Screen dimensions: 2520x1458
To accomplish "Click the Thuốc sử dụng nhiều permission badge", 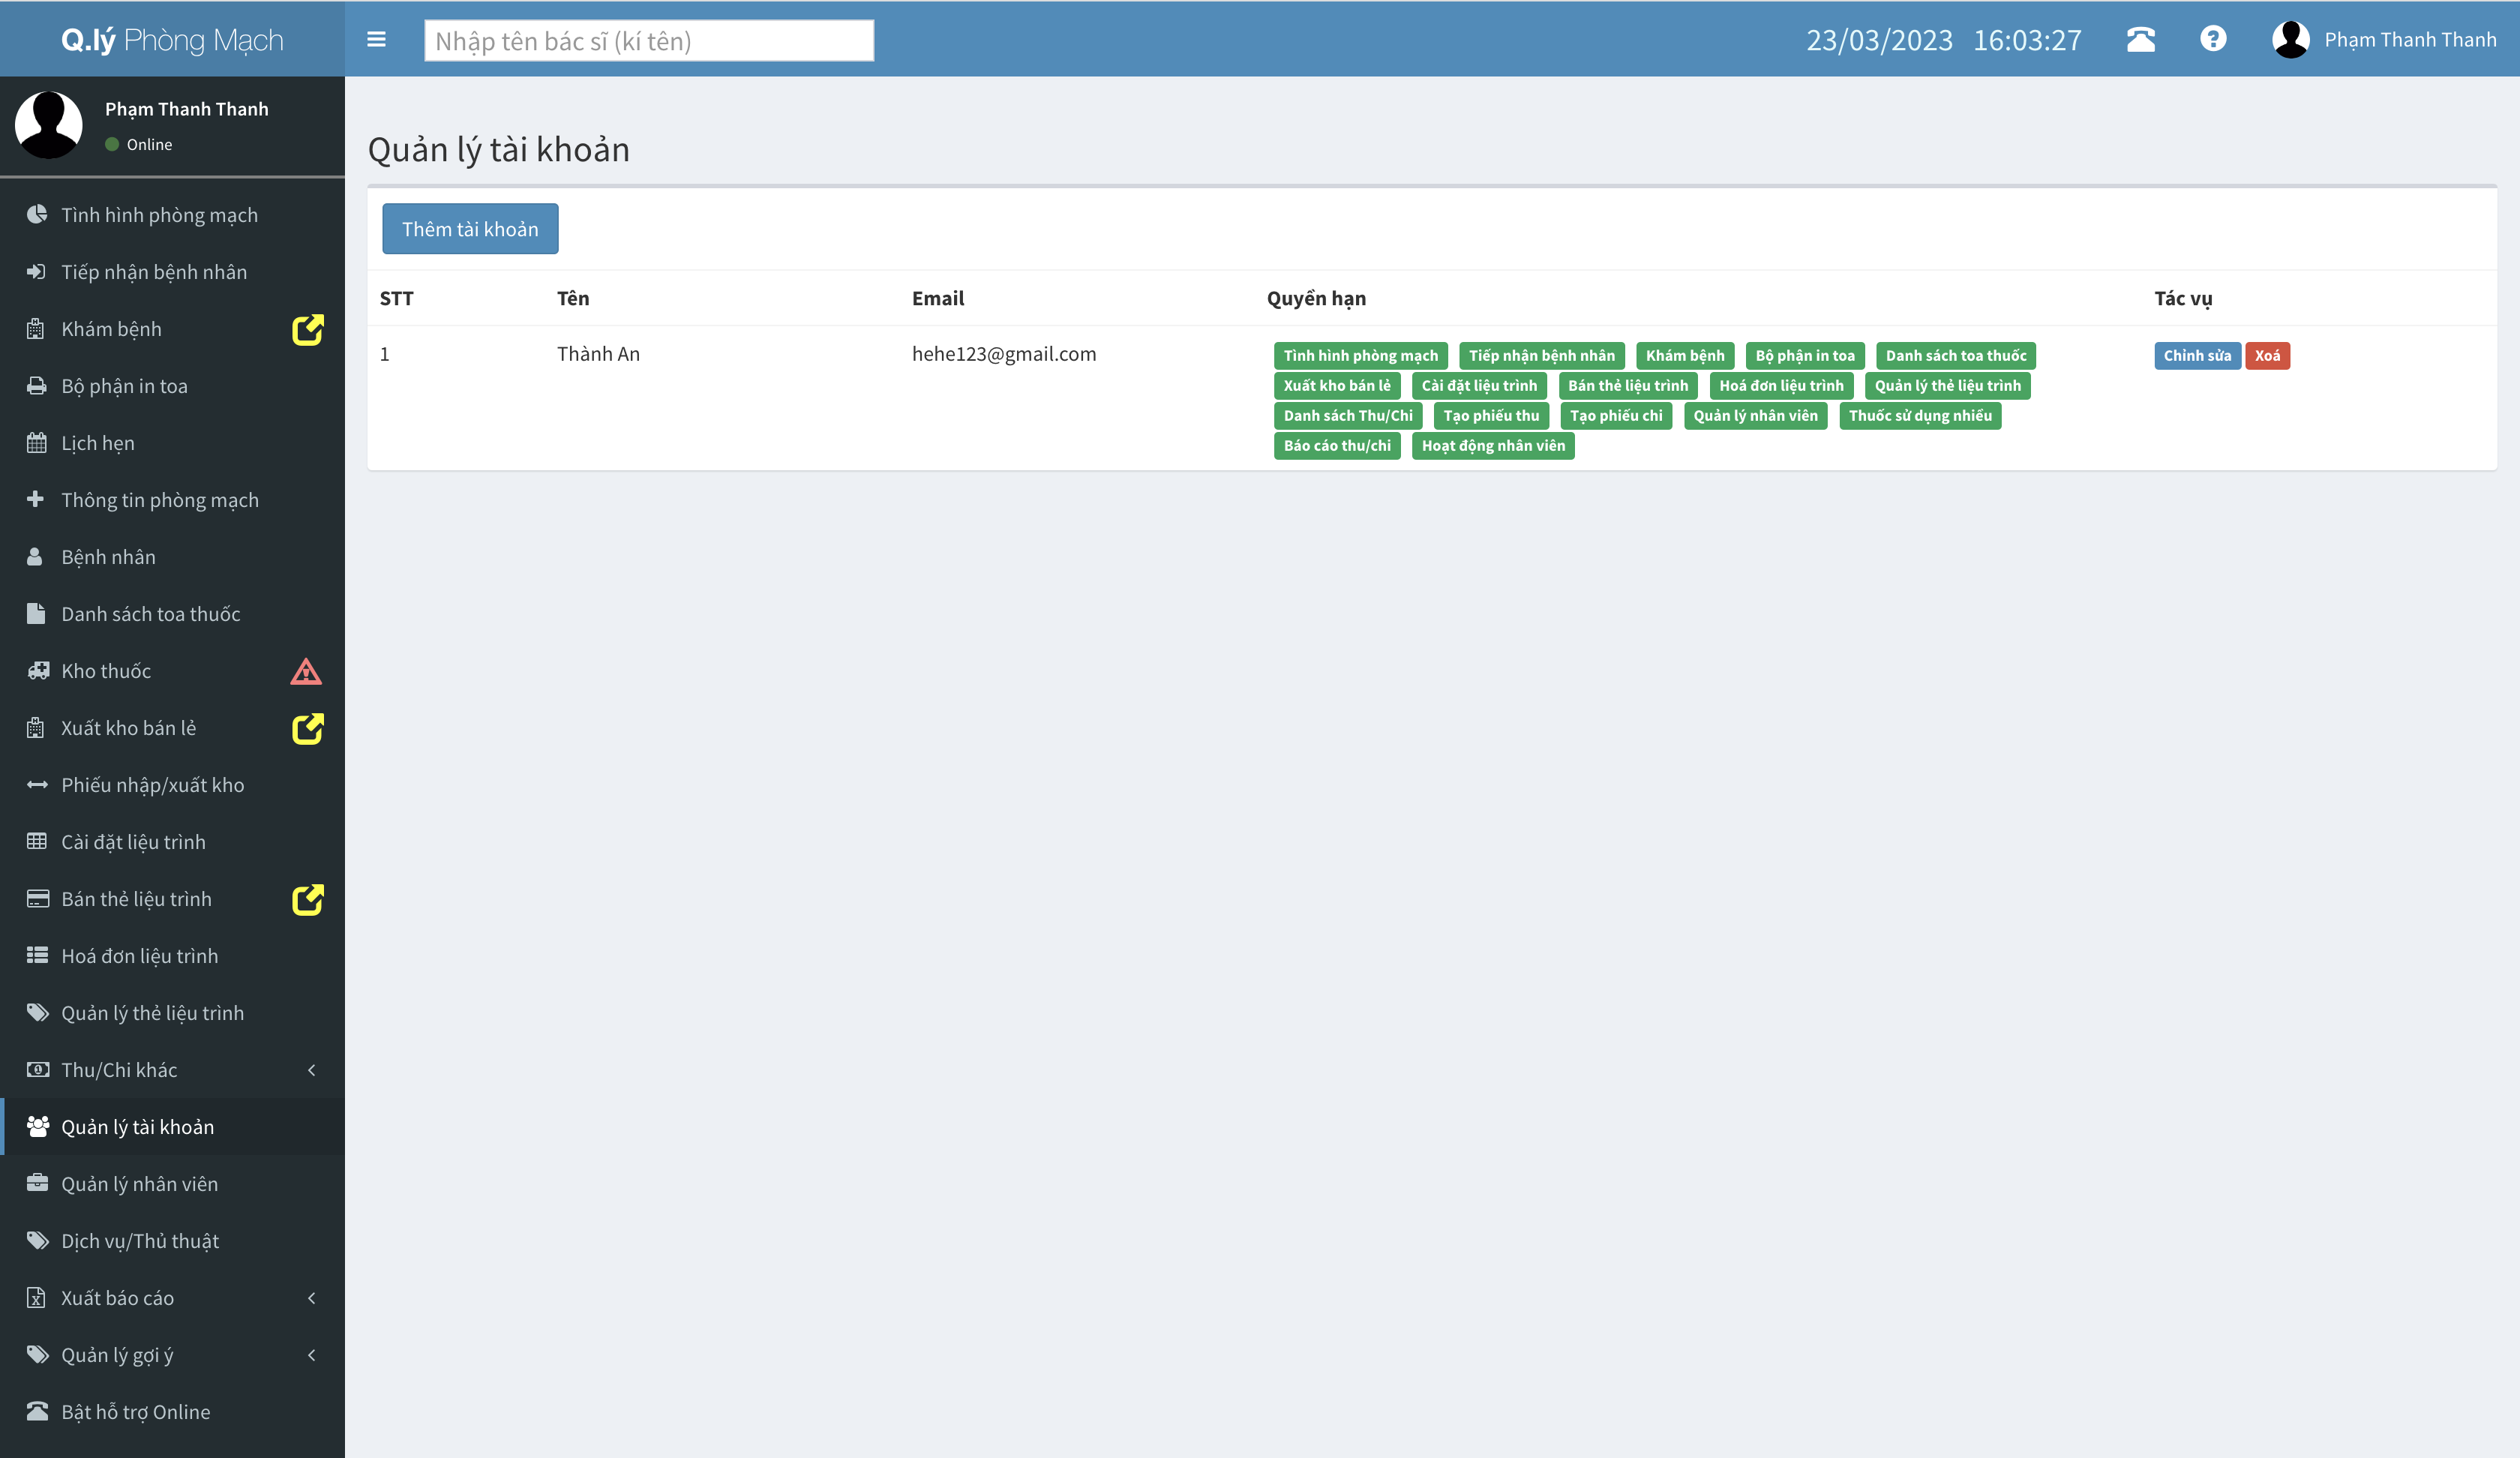I will coord(1920,416).
